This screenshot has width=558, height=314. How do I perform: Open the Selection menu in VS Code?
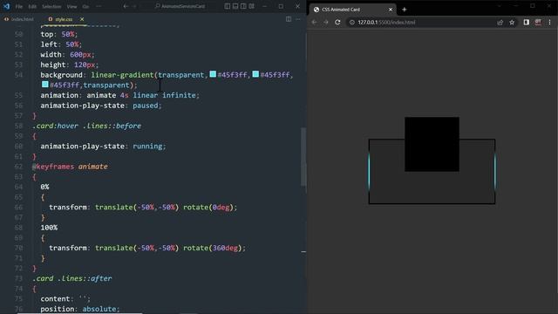click(51, 6)
